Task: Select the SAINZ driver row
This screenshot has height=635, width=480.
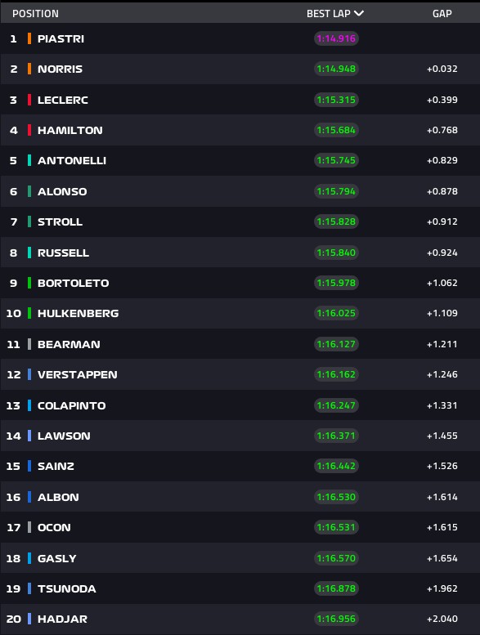Action: point(240,466)
